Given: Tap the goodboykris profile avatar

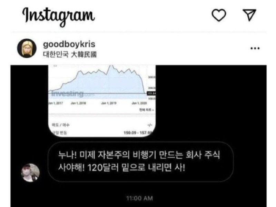Looking at the screenshot, I should 27,48.
